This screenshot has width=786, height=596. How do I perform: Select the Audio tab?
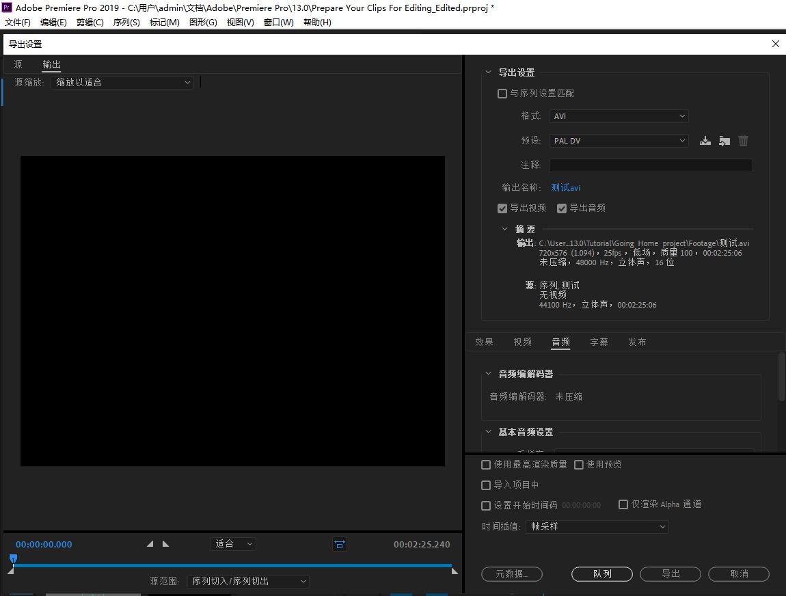560,342
